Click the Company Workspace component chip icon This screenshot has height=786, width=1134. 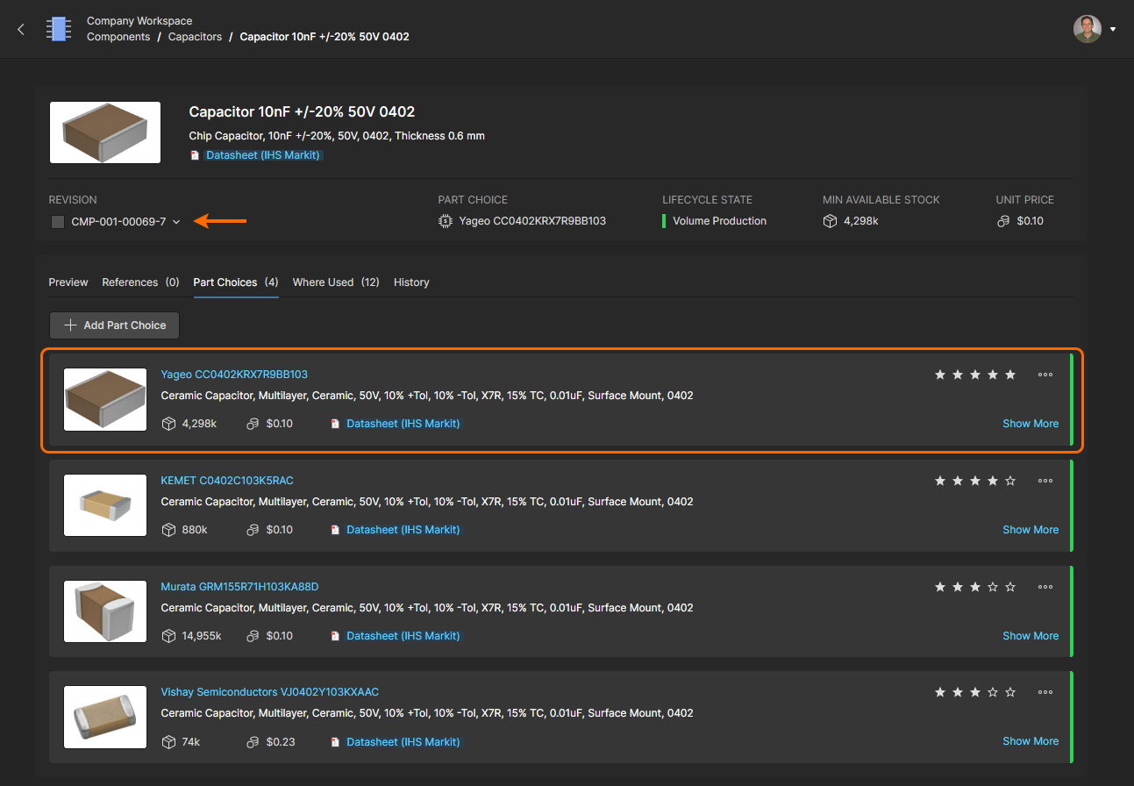(x=59, y=29)
